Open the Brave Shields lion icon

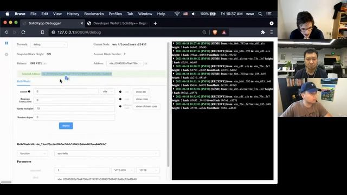pyautogui.click(x=215, y=32)
